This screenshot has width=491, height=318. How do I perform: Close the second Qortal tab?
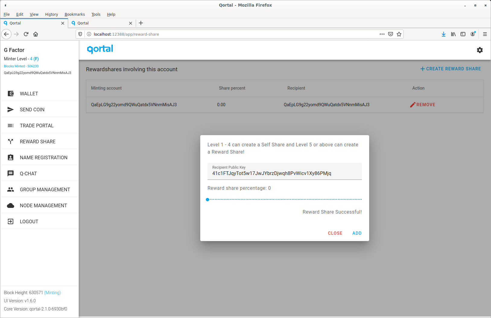pos(131,23)
